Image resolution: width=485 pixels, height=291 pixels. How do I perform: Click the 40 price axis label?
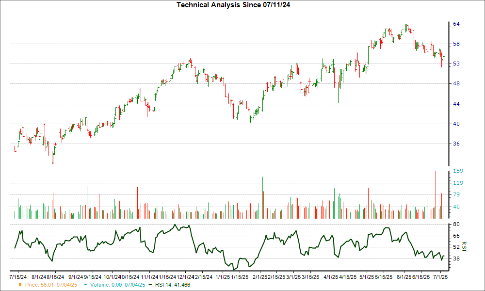456,124
